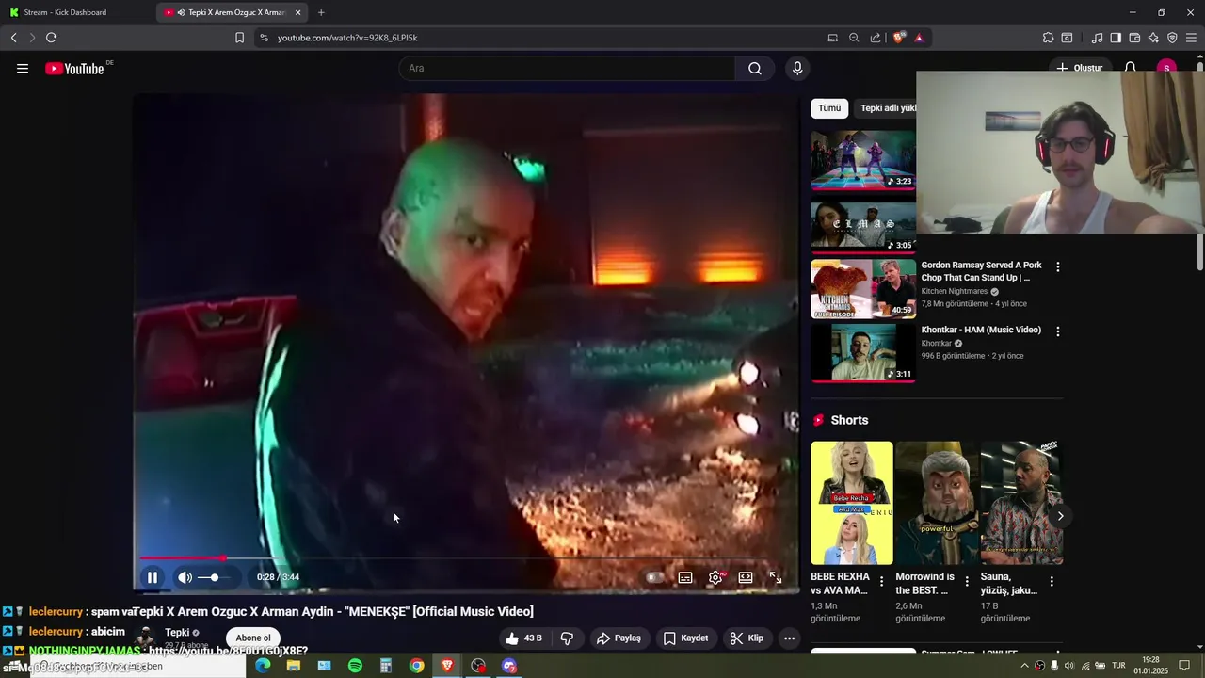The width and height of the screenshot is (1205, 678).
Task: Open Brave VPN shield icon
Action: 1172,38
